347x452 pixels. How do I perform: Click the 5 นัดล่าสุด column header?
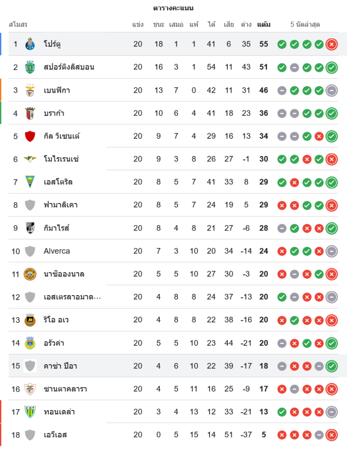pos(305,24)
